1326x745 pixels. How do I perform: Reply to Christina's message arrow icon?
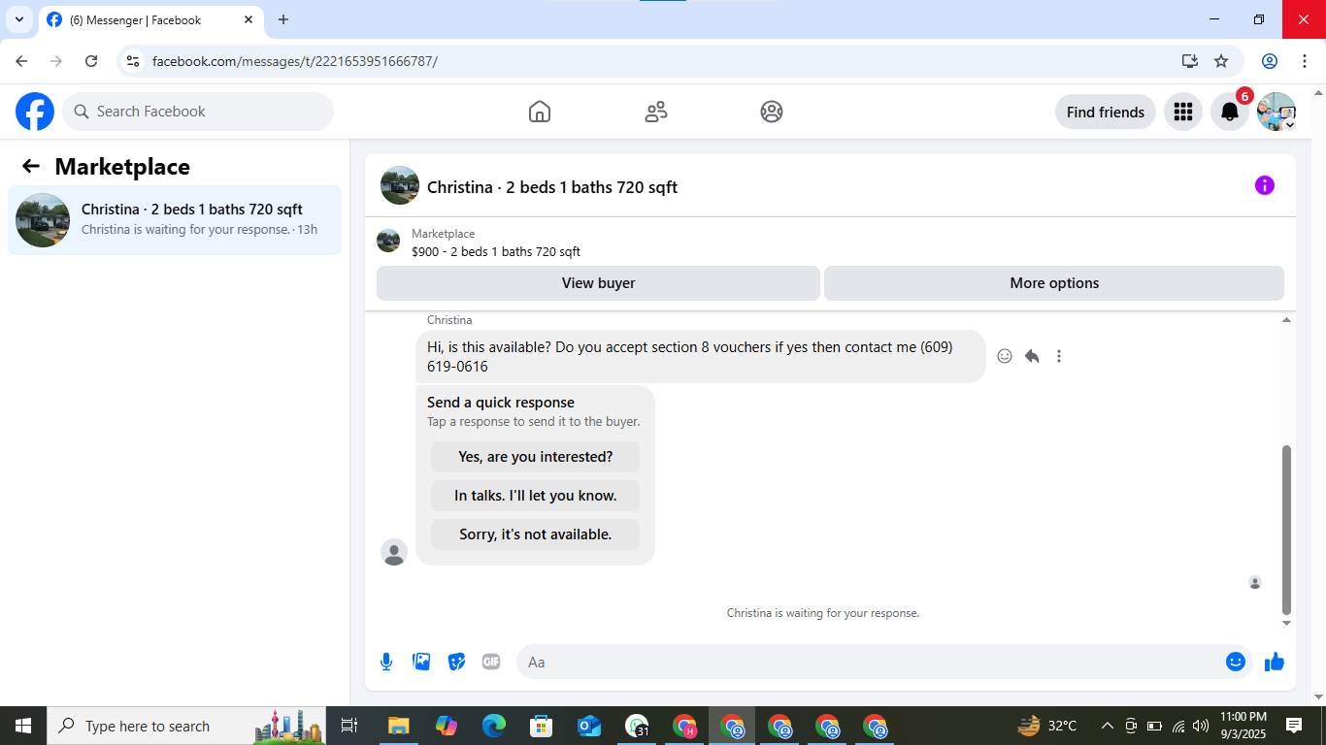point(1032,356)
